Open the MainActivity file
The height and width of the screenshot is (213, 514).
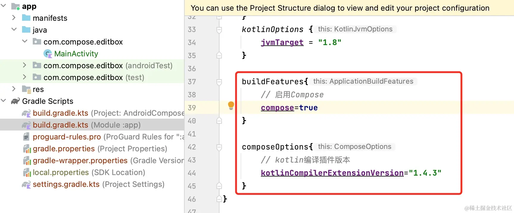click(x=76, y=54)
